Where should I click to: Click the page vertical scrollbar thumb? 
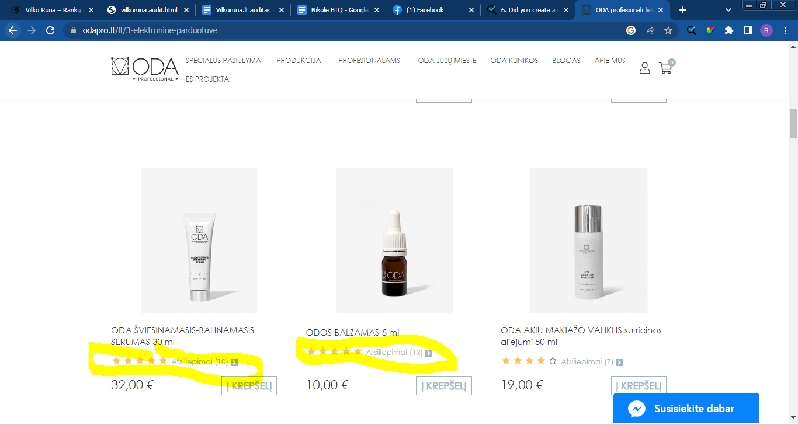click(x=793, y=123)
